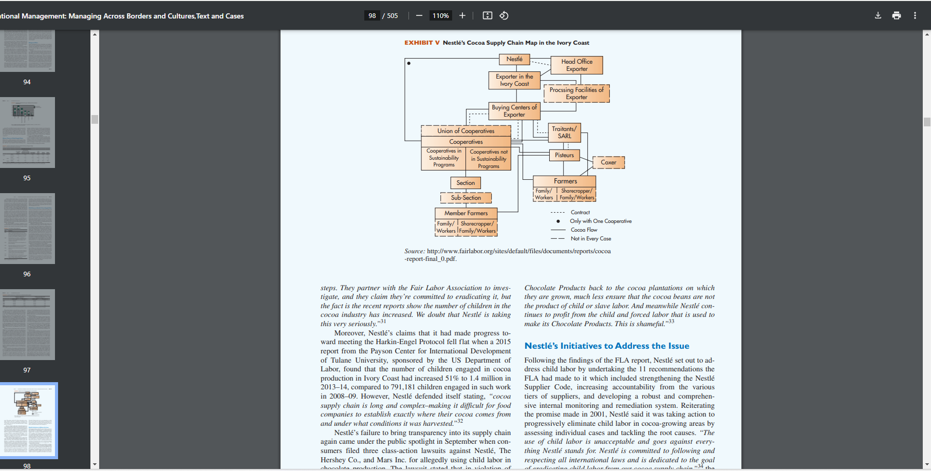Click the heading "Nestlé's Initiatives to Address the Issue"

tap(607, 346)
